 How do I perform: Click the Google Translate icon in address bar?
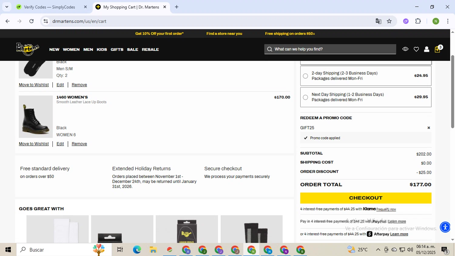378,21
